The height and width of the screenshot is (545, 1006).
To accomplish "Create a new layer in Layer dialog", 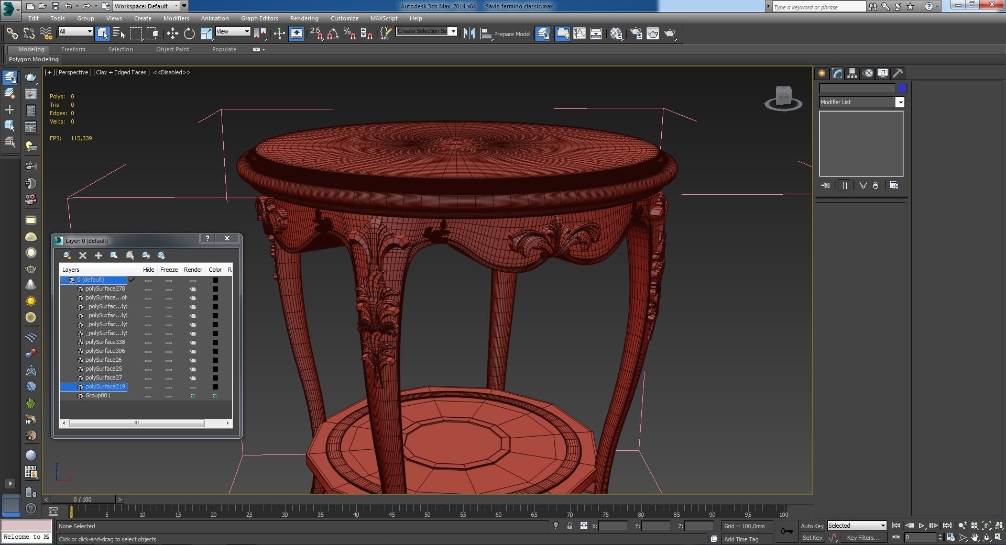I will (x=67, y=255).
